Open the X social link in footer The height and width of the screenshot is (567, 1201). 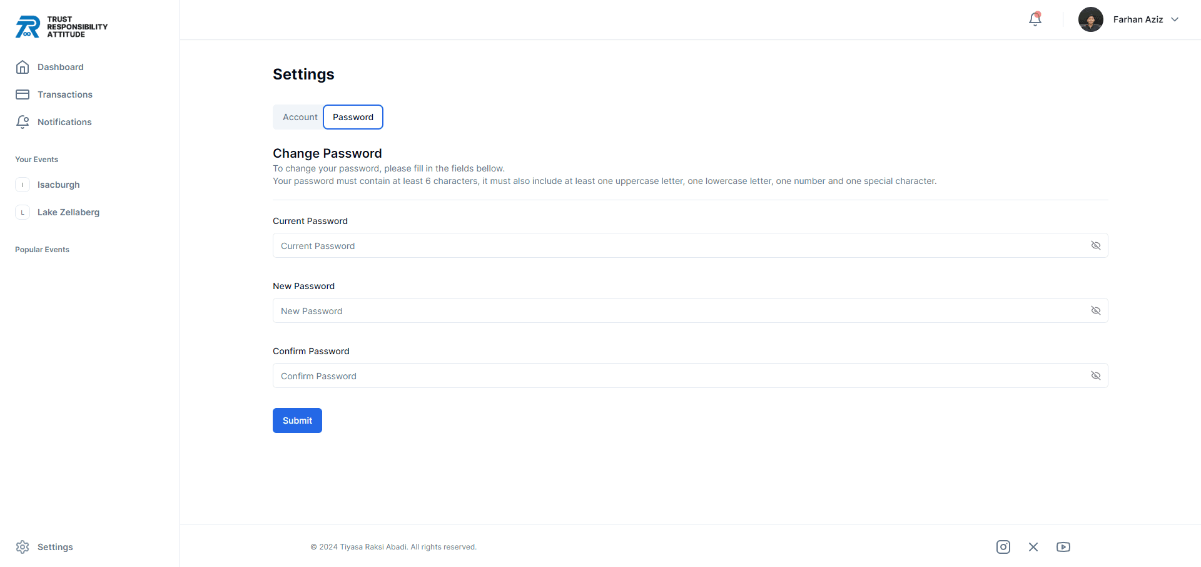tap(1033, 546)
